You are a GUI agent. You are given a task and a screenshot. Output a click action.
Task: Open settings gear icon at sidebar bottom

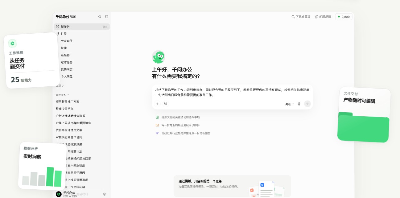[105, 194]
